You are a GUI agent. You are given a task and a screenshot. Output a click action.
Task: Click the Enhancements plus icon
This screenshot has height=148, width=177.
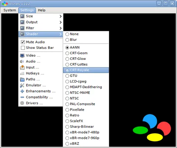pos(22,91)
